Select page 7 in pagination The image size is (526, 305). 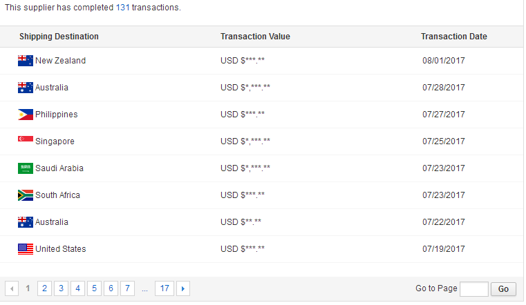tap(127, 288)
